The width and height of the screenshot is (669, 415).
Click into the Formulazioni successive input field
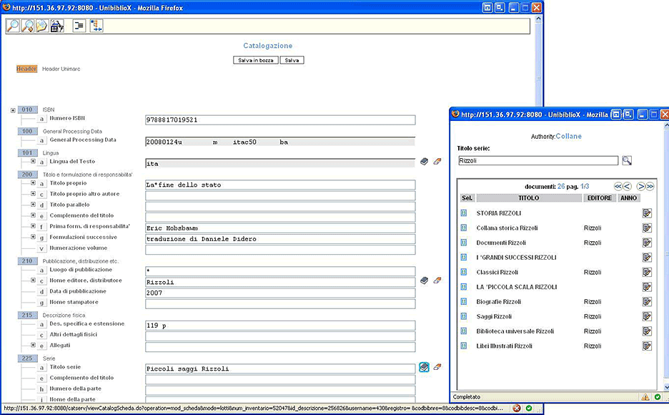pyautogui.click(x=280, y=239)
